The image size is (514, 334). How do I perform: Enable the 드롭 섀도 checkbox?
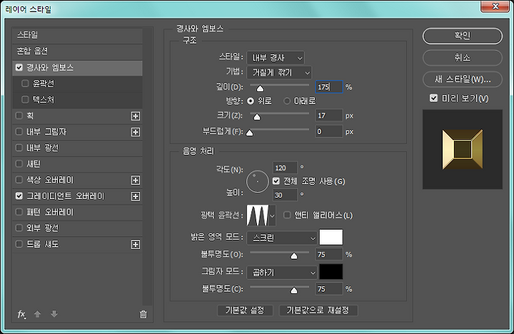[x=19, y=244]
